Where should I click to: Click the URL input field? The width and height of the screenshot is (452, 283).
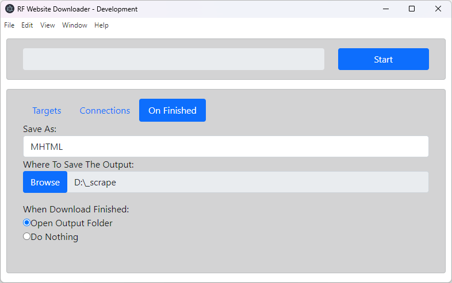pos(174,59)
